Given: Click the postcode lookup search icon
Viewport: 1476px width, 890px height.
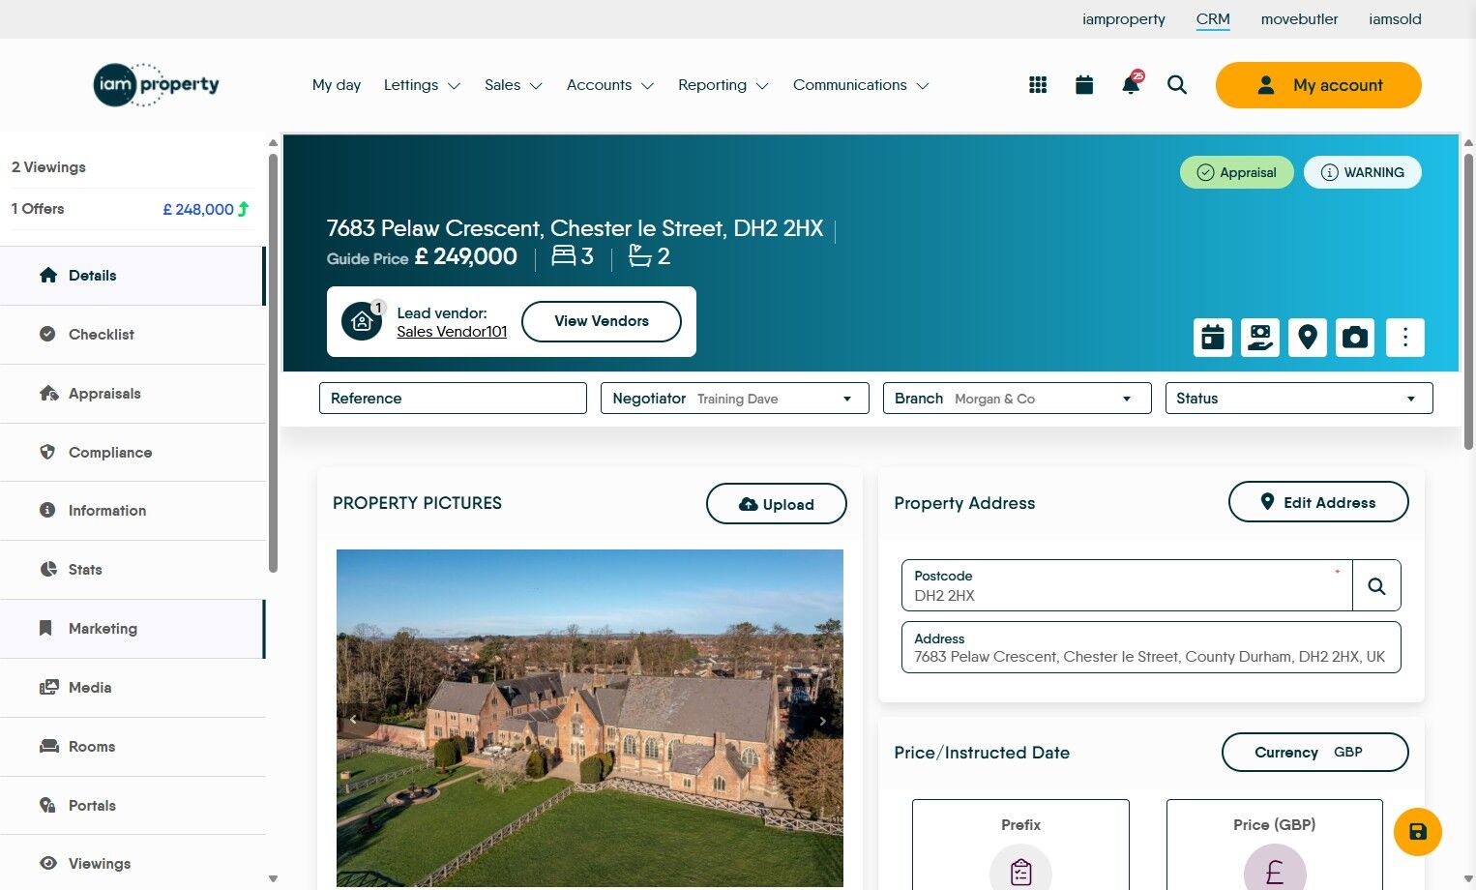Looking at the screenshot, I should pos(1376,585).
